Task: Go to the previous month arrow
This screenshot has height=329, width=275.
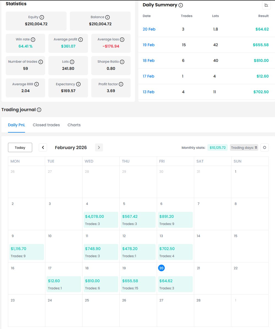Action: 43,147
